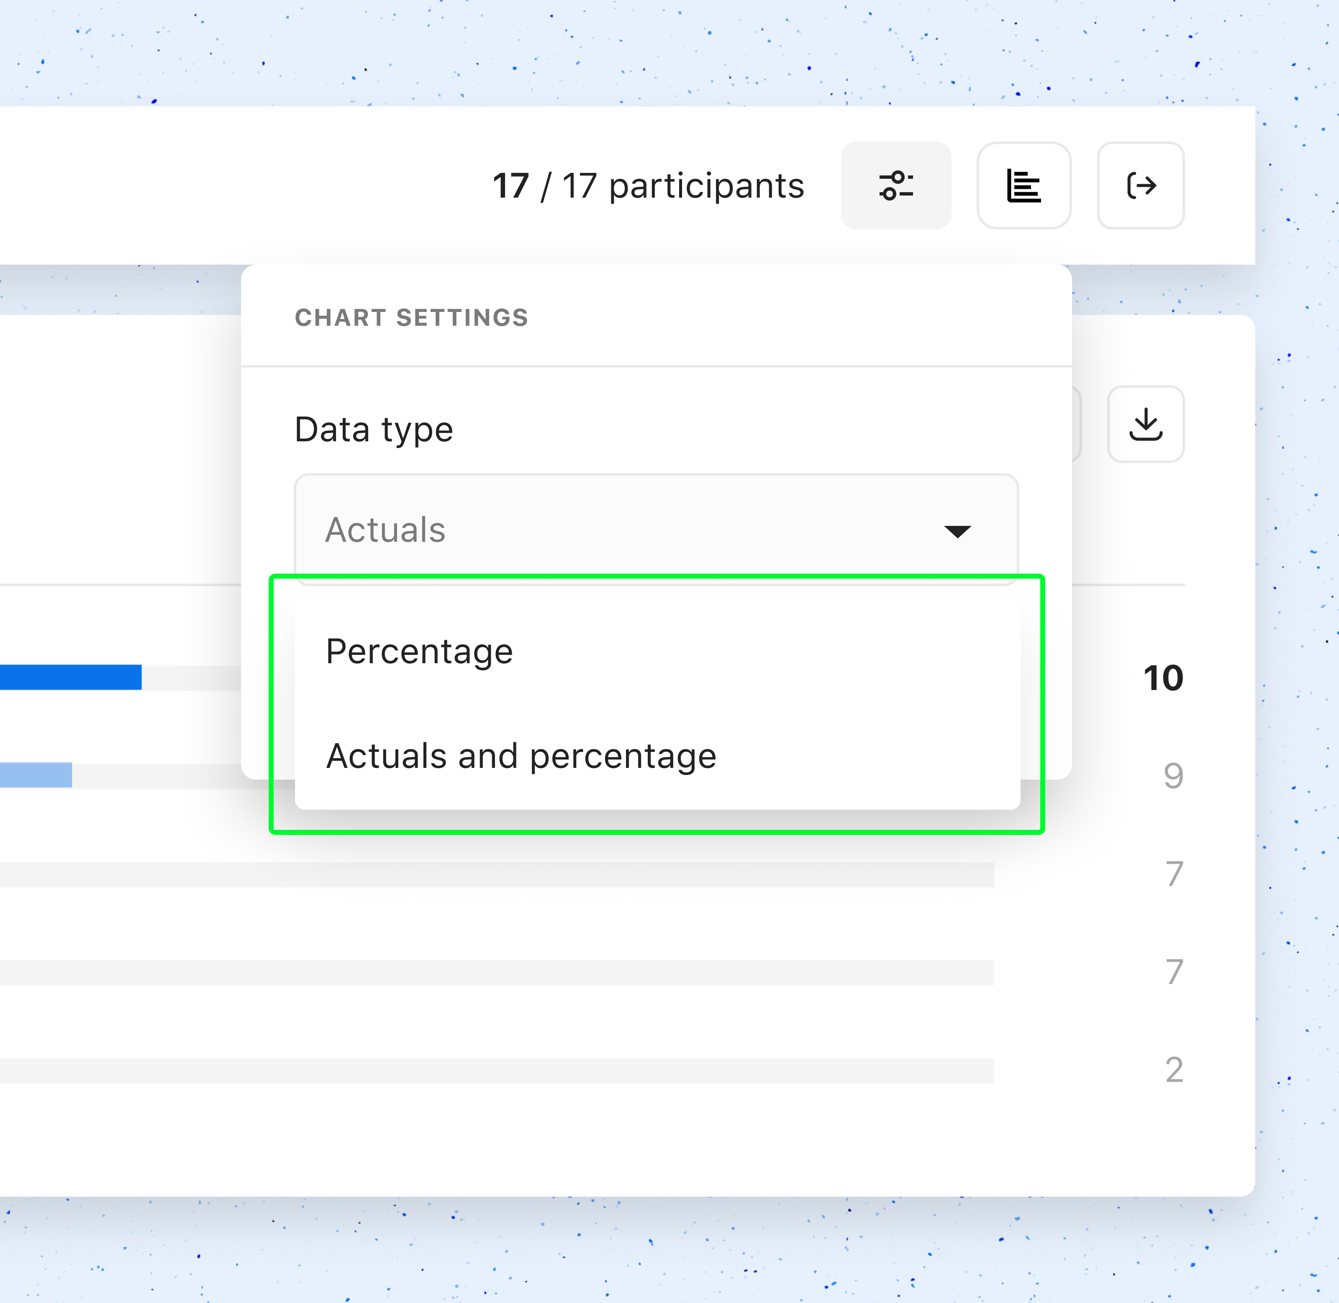
Task: Click the gray track beside the dark blue bar
Action: 192,677
